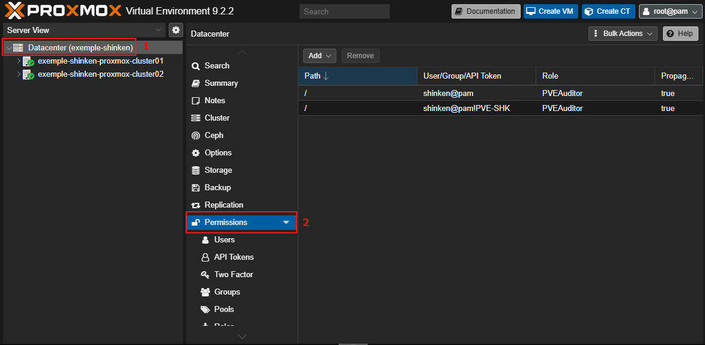This screenshot has width=705, height=345.
Task: Expand the exemple-shinken-proxmox-cluster02 node
Action: (19, 74)
